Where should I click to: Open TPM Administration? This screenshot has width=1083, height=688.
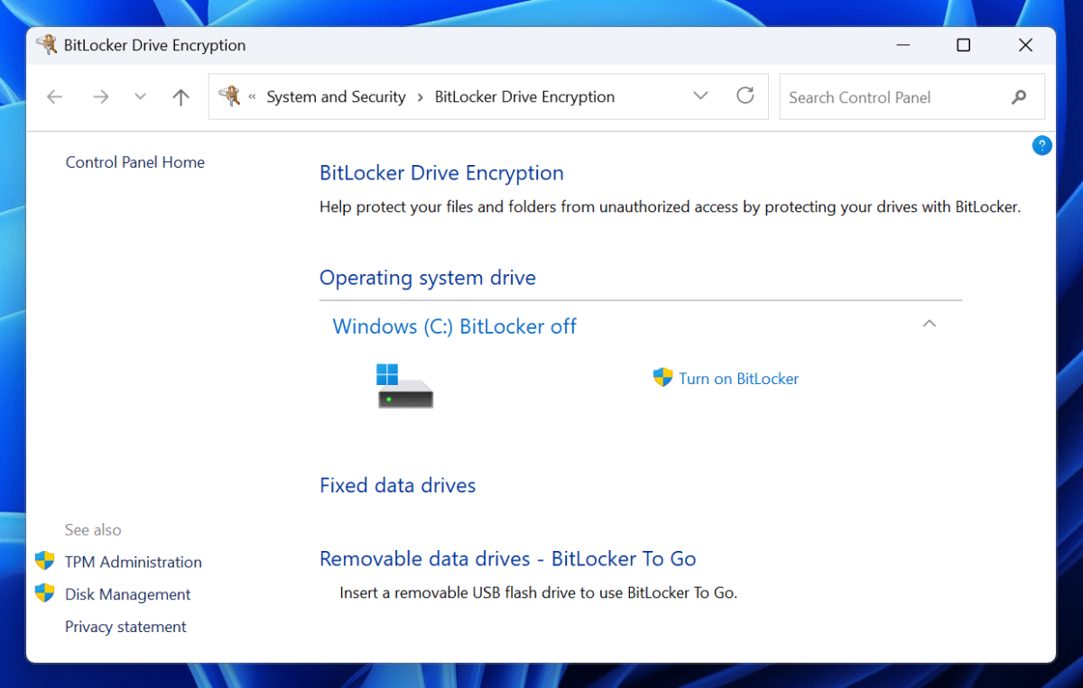click(x=133, y=561)
